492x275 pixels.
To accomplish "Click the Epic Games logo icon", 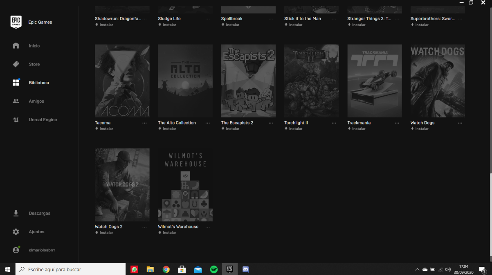I will tap(16, 22).
